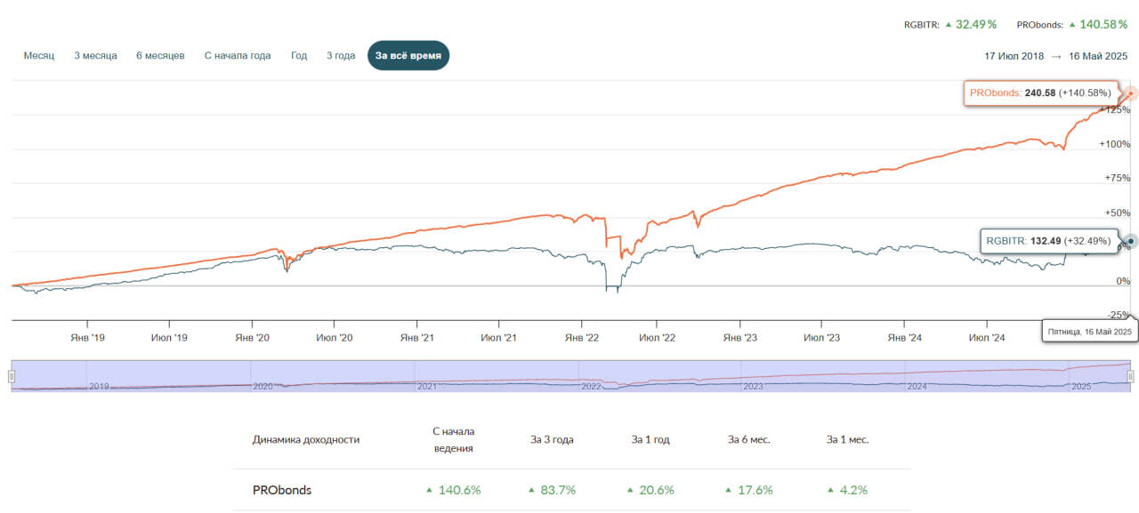Screen dimensions: 1139x513
Task: Switch to the Год period
Action: pos(299,55)
